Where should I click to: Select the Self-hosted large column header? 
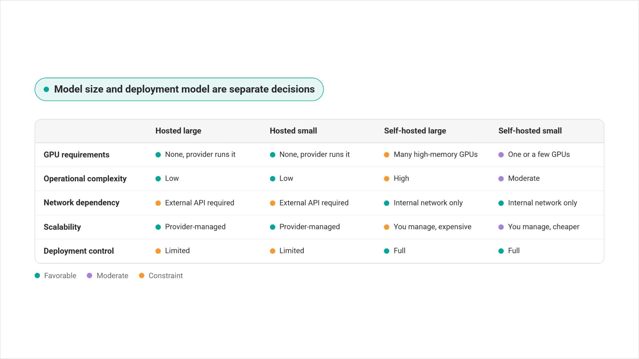pos(415,131)
